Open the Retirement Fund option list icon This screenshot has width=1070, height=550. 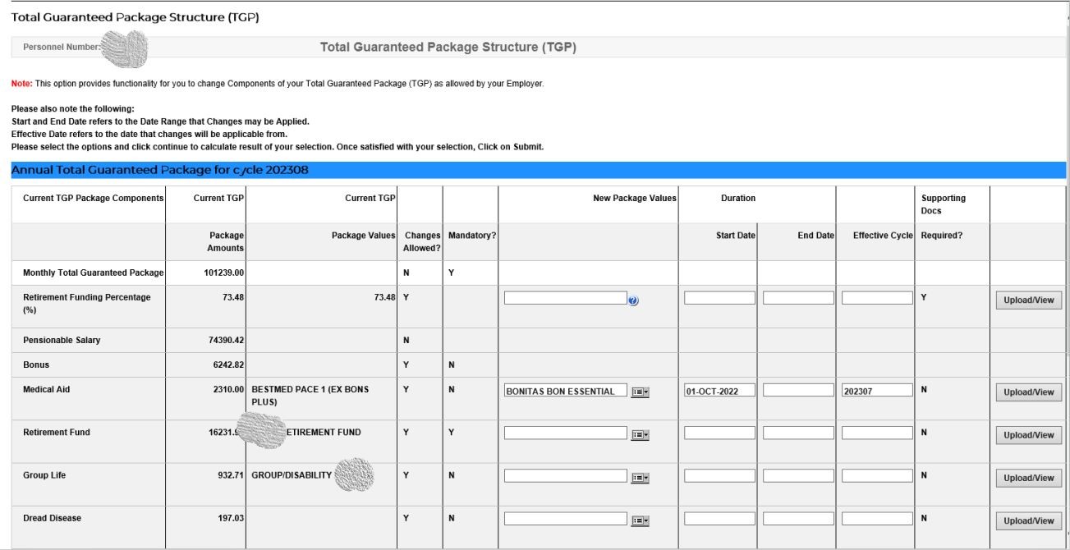point(640,435)
